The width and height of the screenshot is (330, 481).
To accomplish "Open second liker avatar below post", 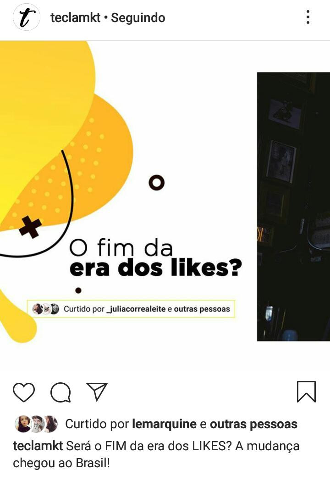I will coord(37,424).
